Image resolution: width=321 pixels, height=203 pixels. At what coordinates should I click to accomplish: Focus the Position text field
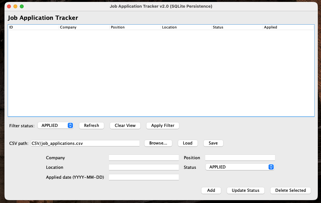click(240, 157)
